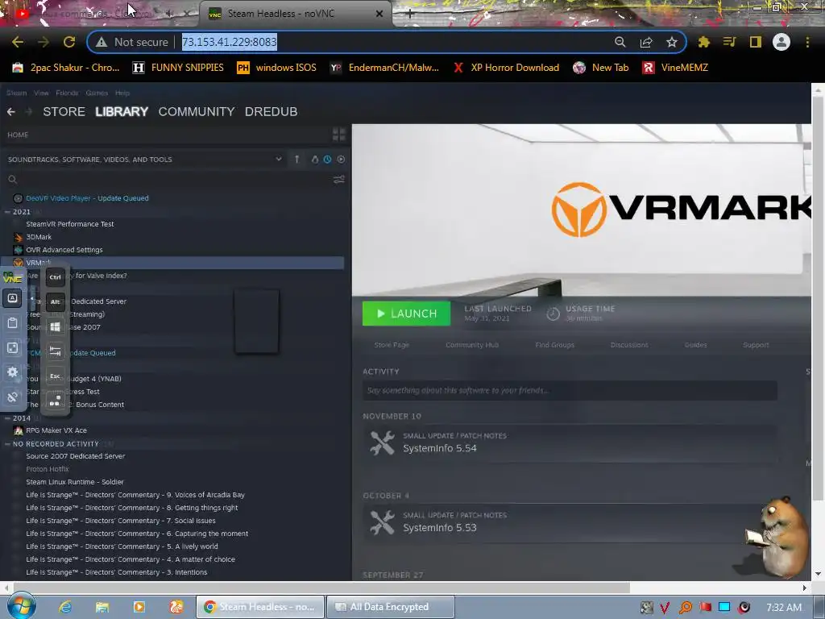Open VRMark Discussions link
The width and height of the screenshot is (825, 619).
tap(629, 345)
